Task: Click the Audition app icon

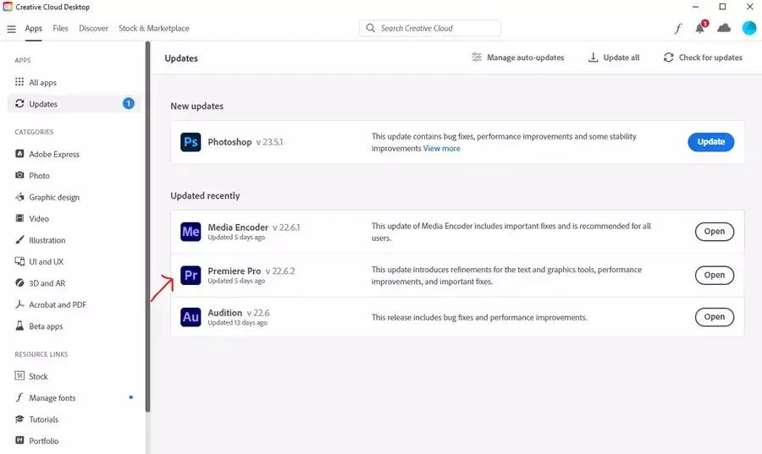Action: (x=190, y=317)
